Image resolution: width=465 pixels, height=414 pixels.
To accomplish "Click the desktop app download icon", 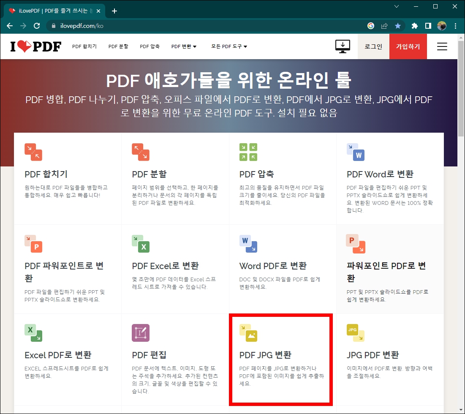I will pyautogui.click(x=343, y=46).
